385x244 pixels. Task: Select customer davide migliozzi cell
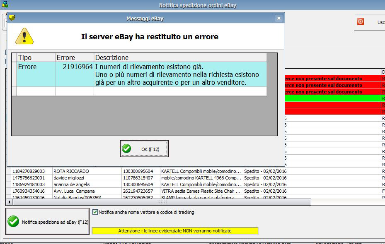(x=87, y=177)
